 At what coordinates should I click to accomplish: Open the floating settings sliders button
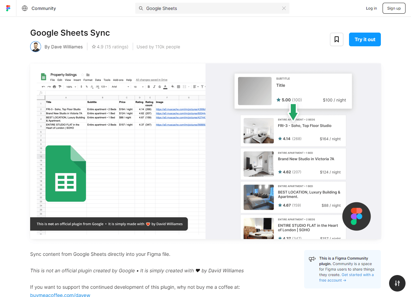397,283
